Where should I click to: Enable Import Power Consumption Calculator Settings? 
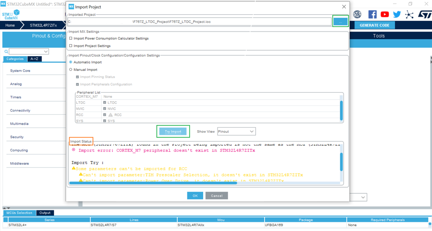[71, 38]
